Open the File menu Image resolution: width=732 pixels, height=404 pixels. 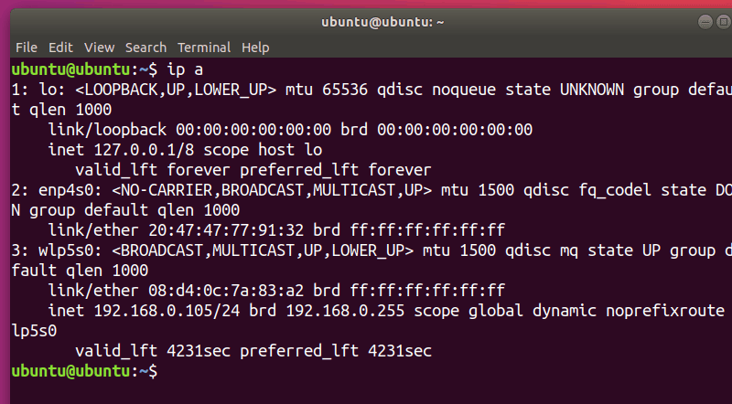27,47
